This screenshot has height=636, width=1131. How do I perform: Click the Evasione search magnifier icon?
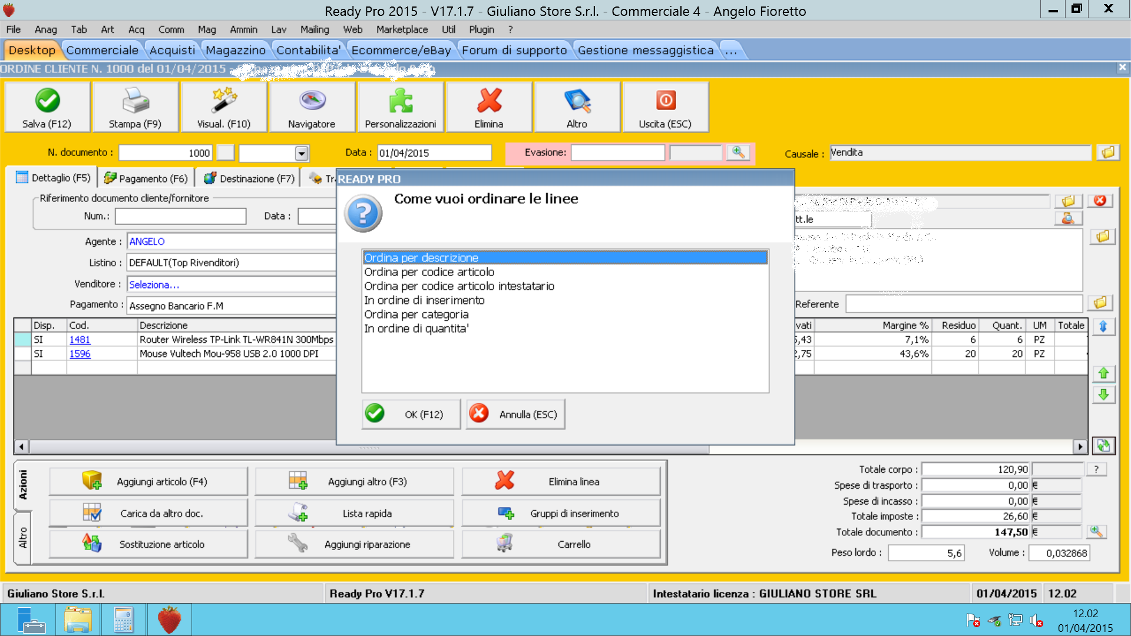pos(738,153)
